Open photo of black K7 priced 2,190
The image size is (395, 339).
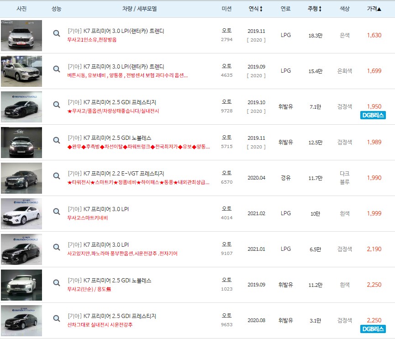pos(21,249)
